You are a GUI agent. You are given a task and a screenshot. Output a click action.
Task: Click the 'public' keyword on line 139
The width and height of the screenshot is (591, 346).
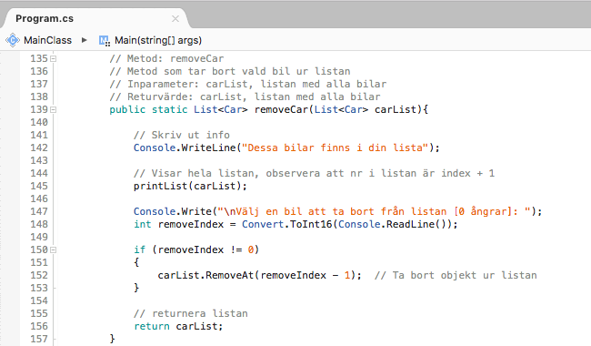[x=127, y=109]
